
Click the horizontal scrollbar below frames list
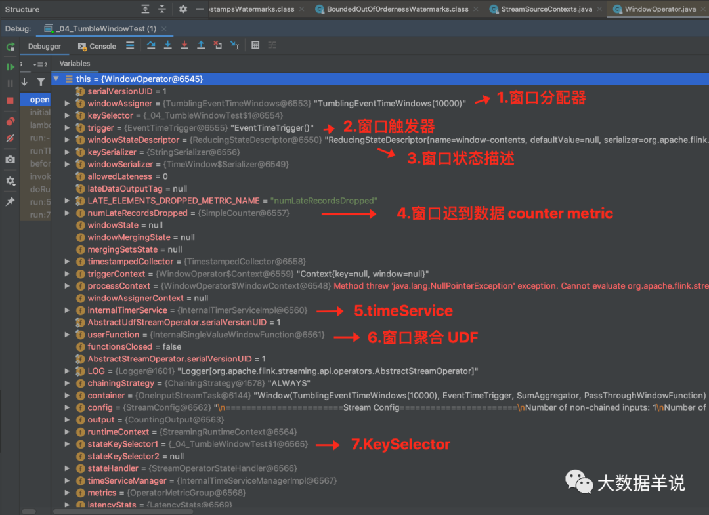pos(28,510)
